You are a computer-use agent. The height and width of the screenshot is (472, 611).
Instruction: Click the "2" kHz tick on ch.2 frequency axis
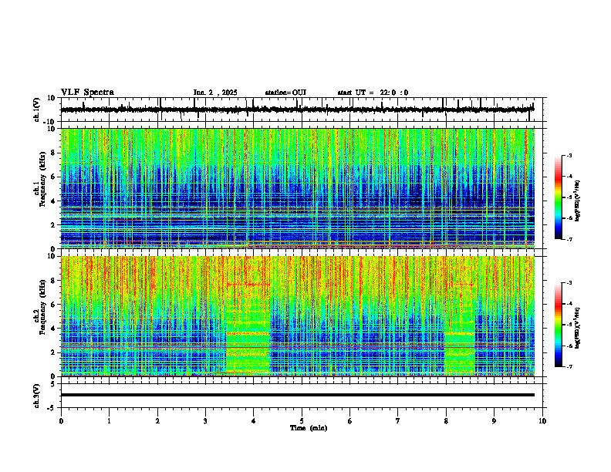click(x=54, y=352)
